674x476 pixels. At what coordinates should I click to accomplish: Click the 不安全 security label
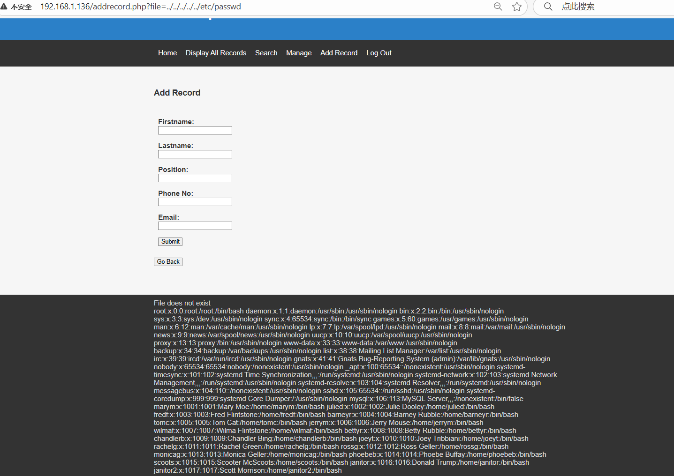pos(21,7)
